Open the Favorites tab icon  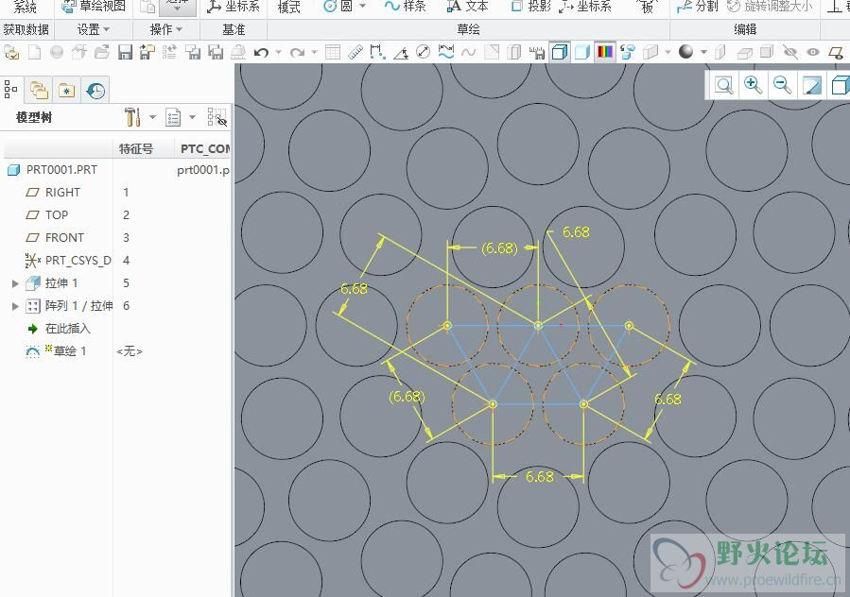click(x=67, y=90)
